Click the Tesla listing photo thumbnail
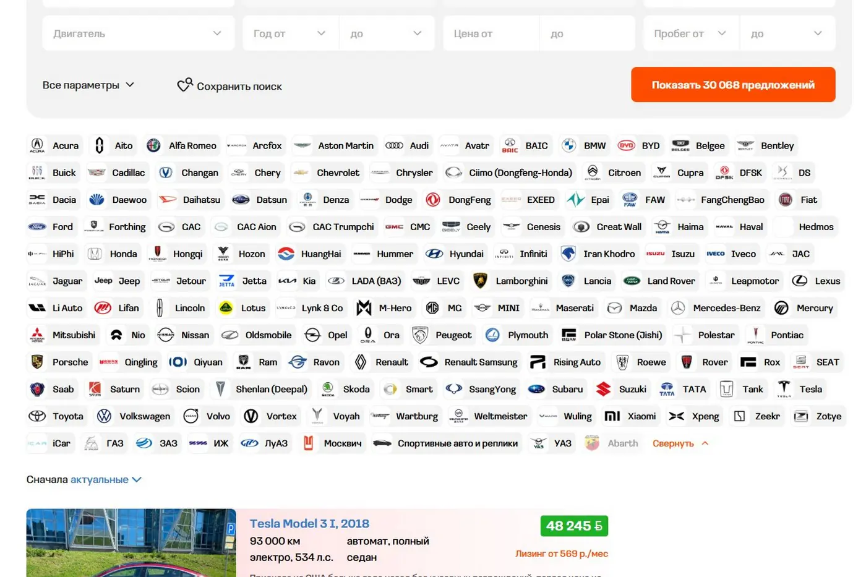Image resolution: width=866 pixels, height=577 pixels. tap(131, 543)
